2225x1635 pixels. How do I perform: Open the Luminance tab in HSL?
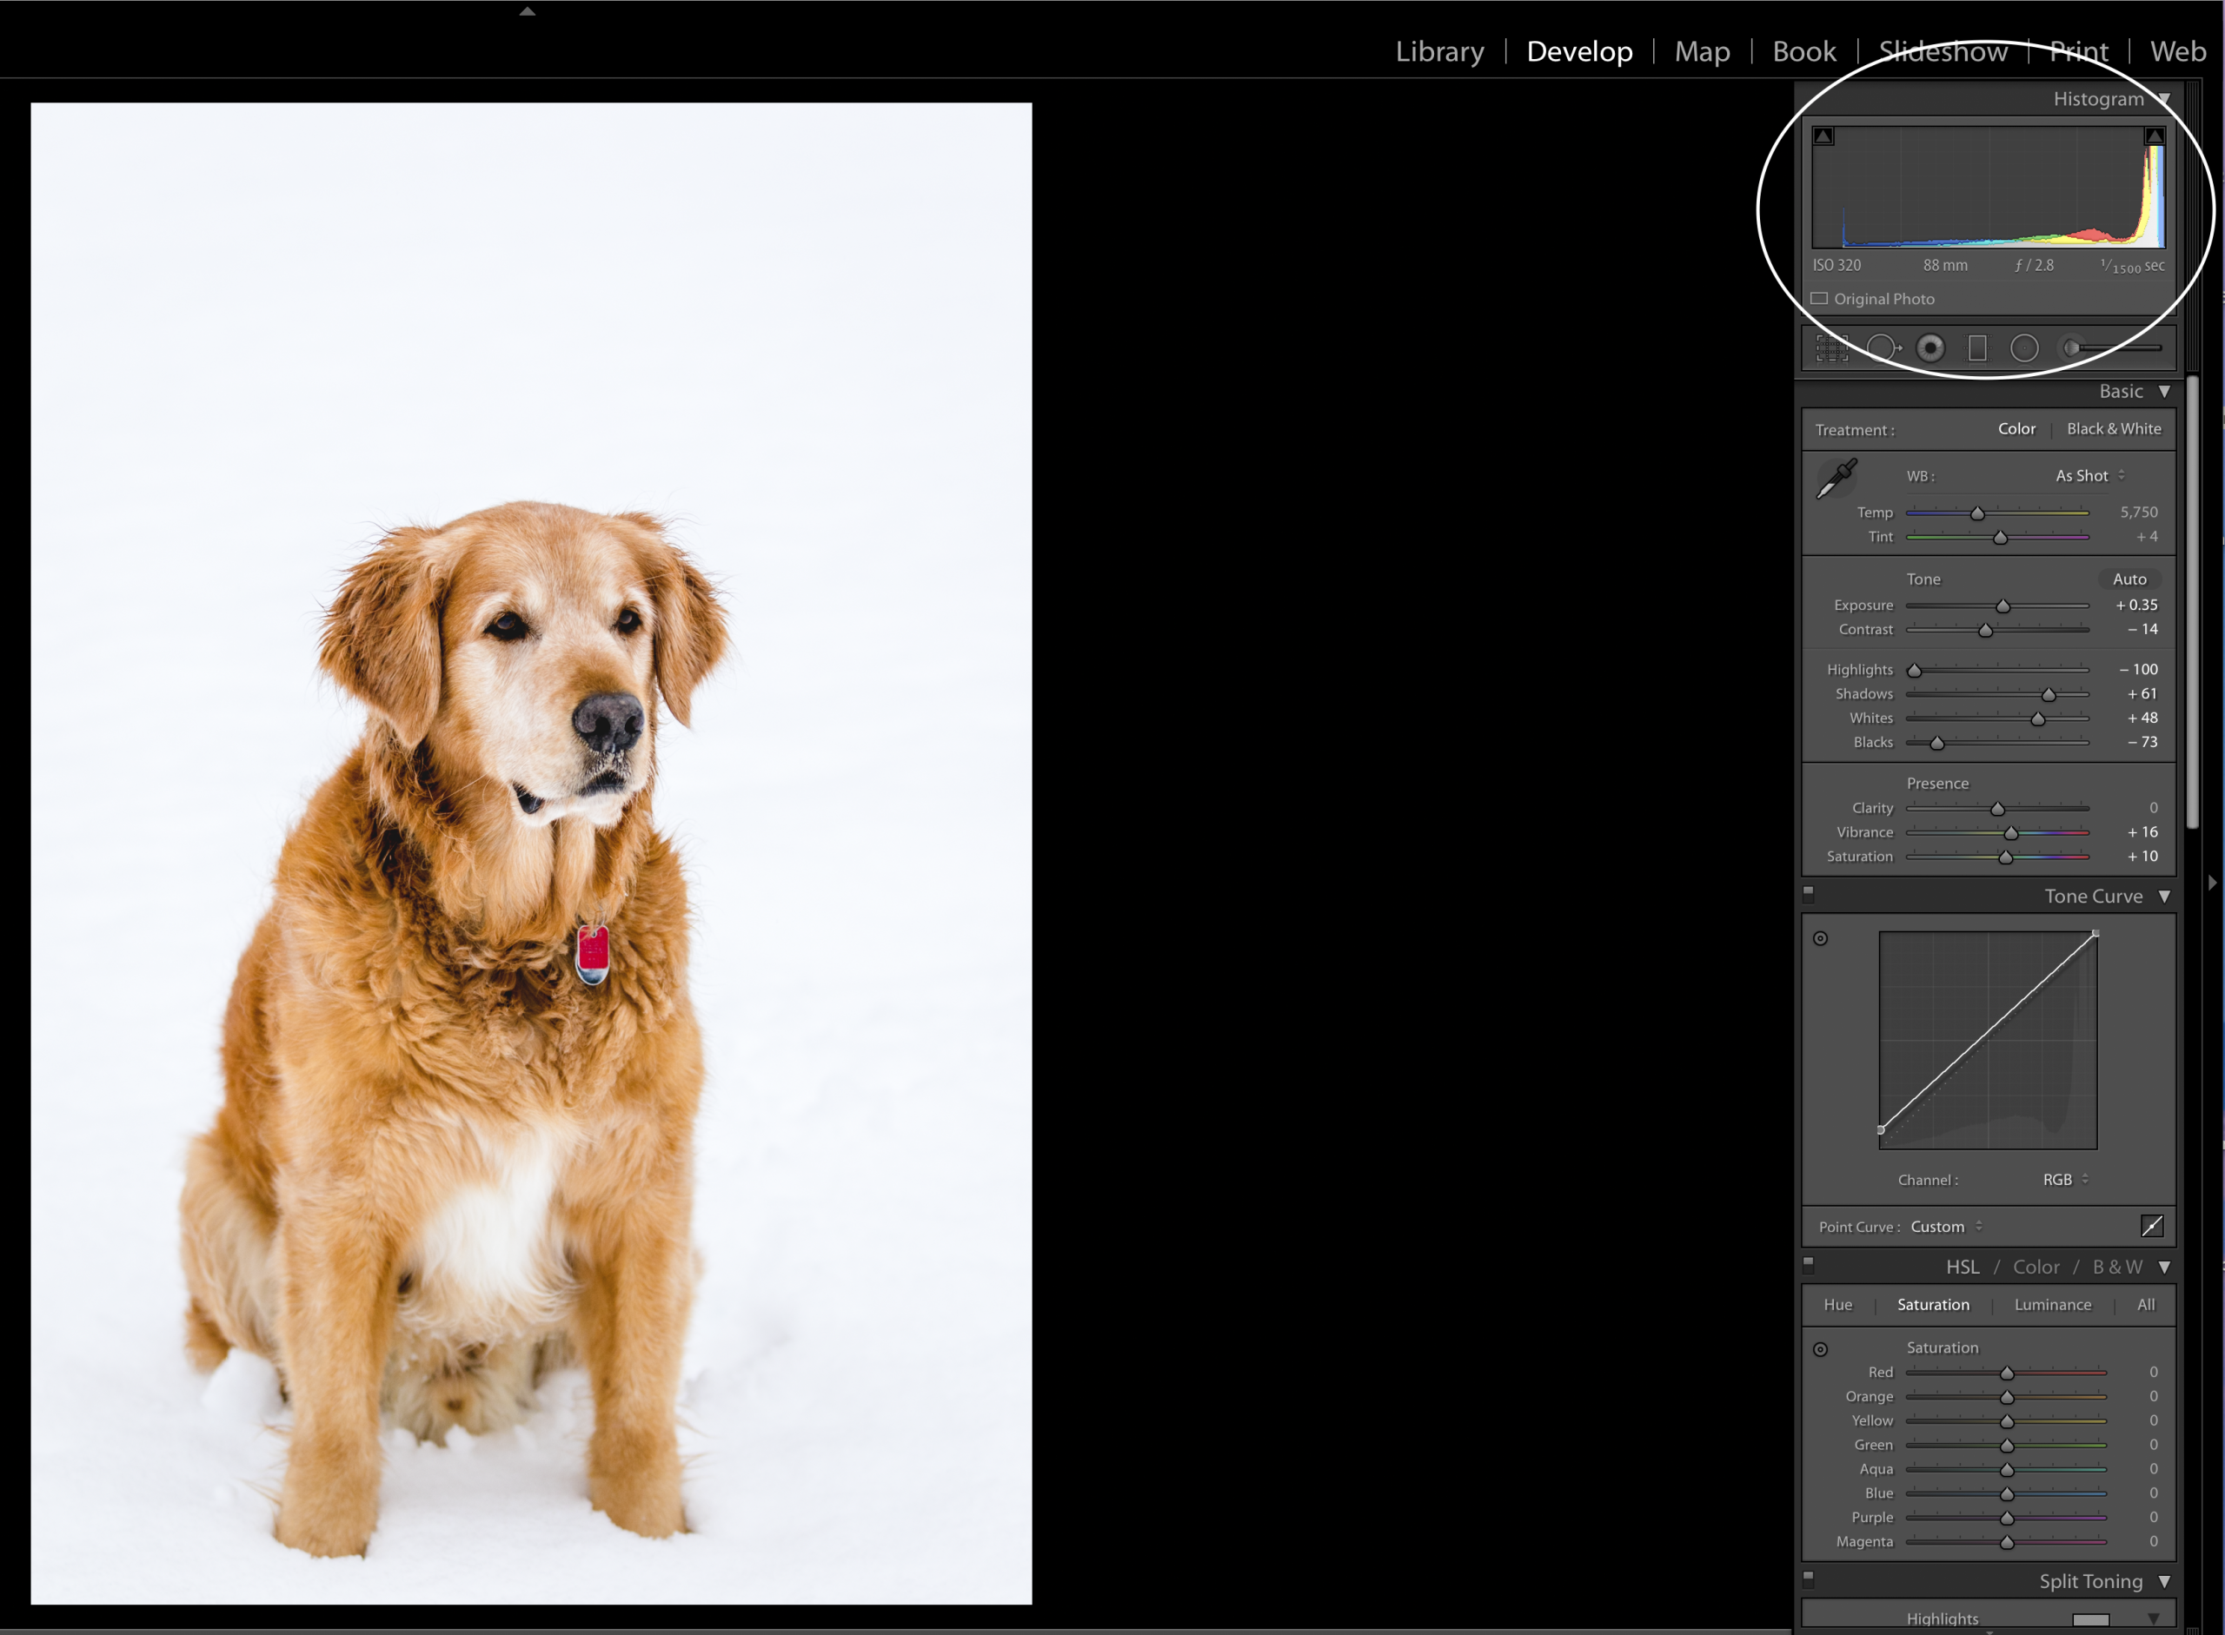click(2052, 1304)
